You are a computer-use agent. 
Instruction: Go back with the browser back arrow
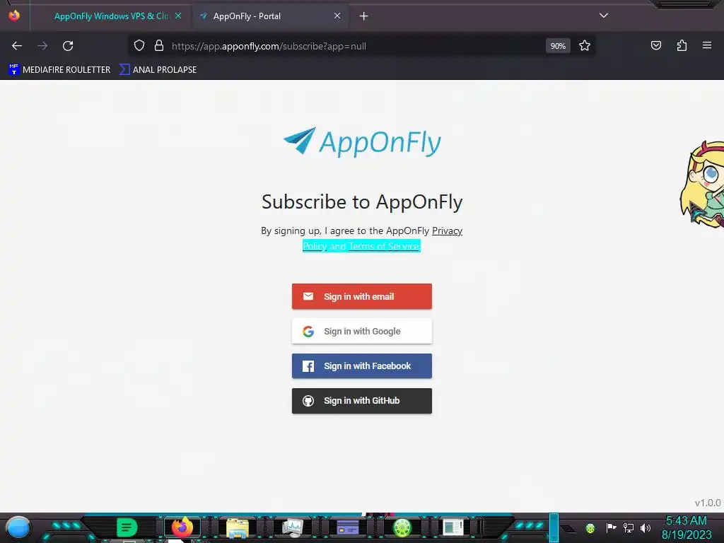click(17, 46)
